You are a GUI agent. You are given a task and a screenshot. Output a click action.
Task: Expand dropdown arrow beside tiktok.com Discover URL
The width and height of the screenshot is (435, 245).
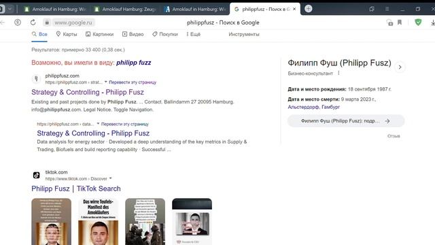pos(110,178)
